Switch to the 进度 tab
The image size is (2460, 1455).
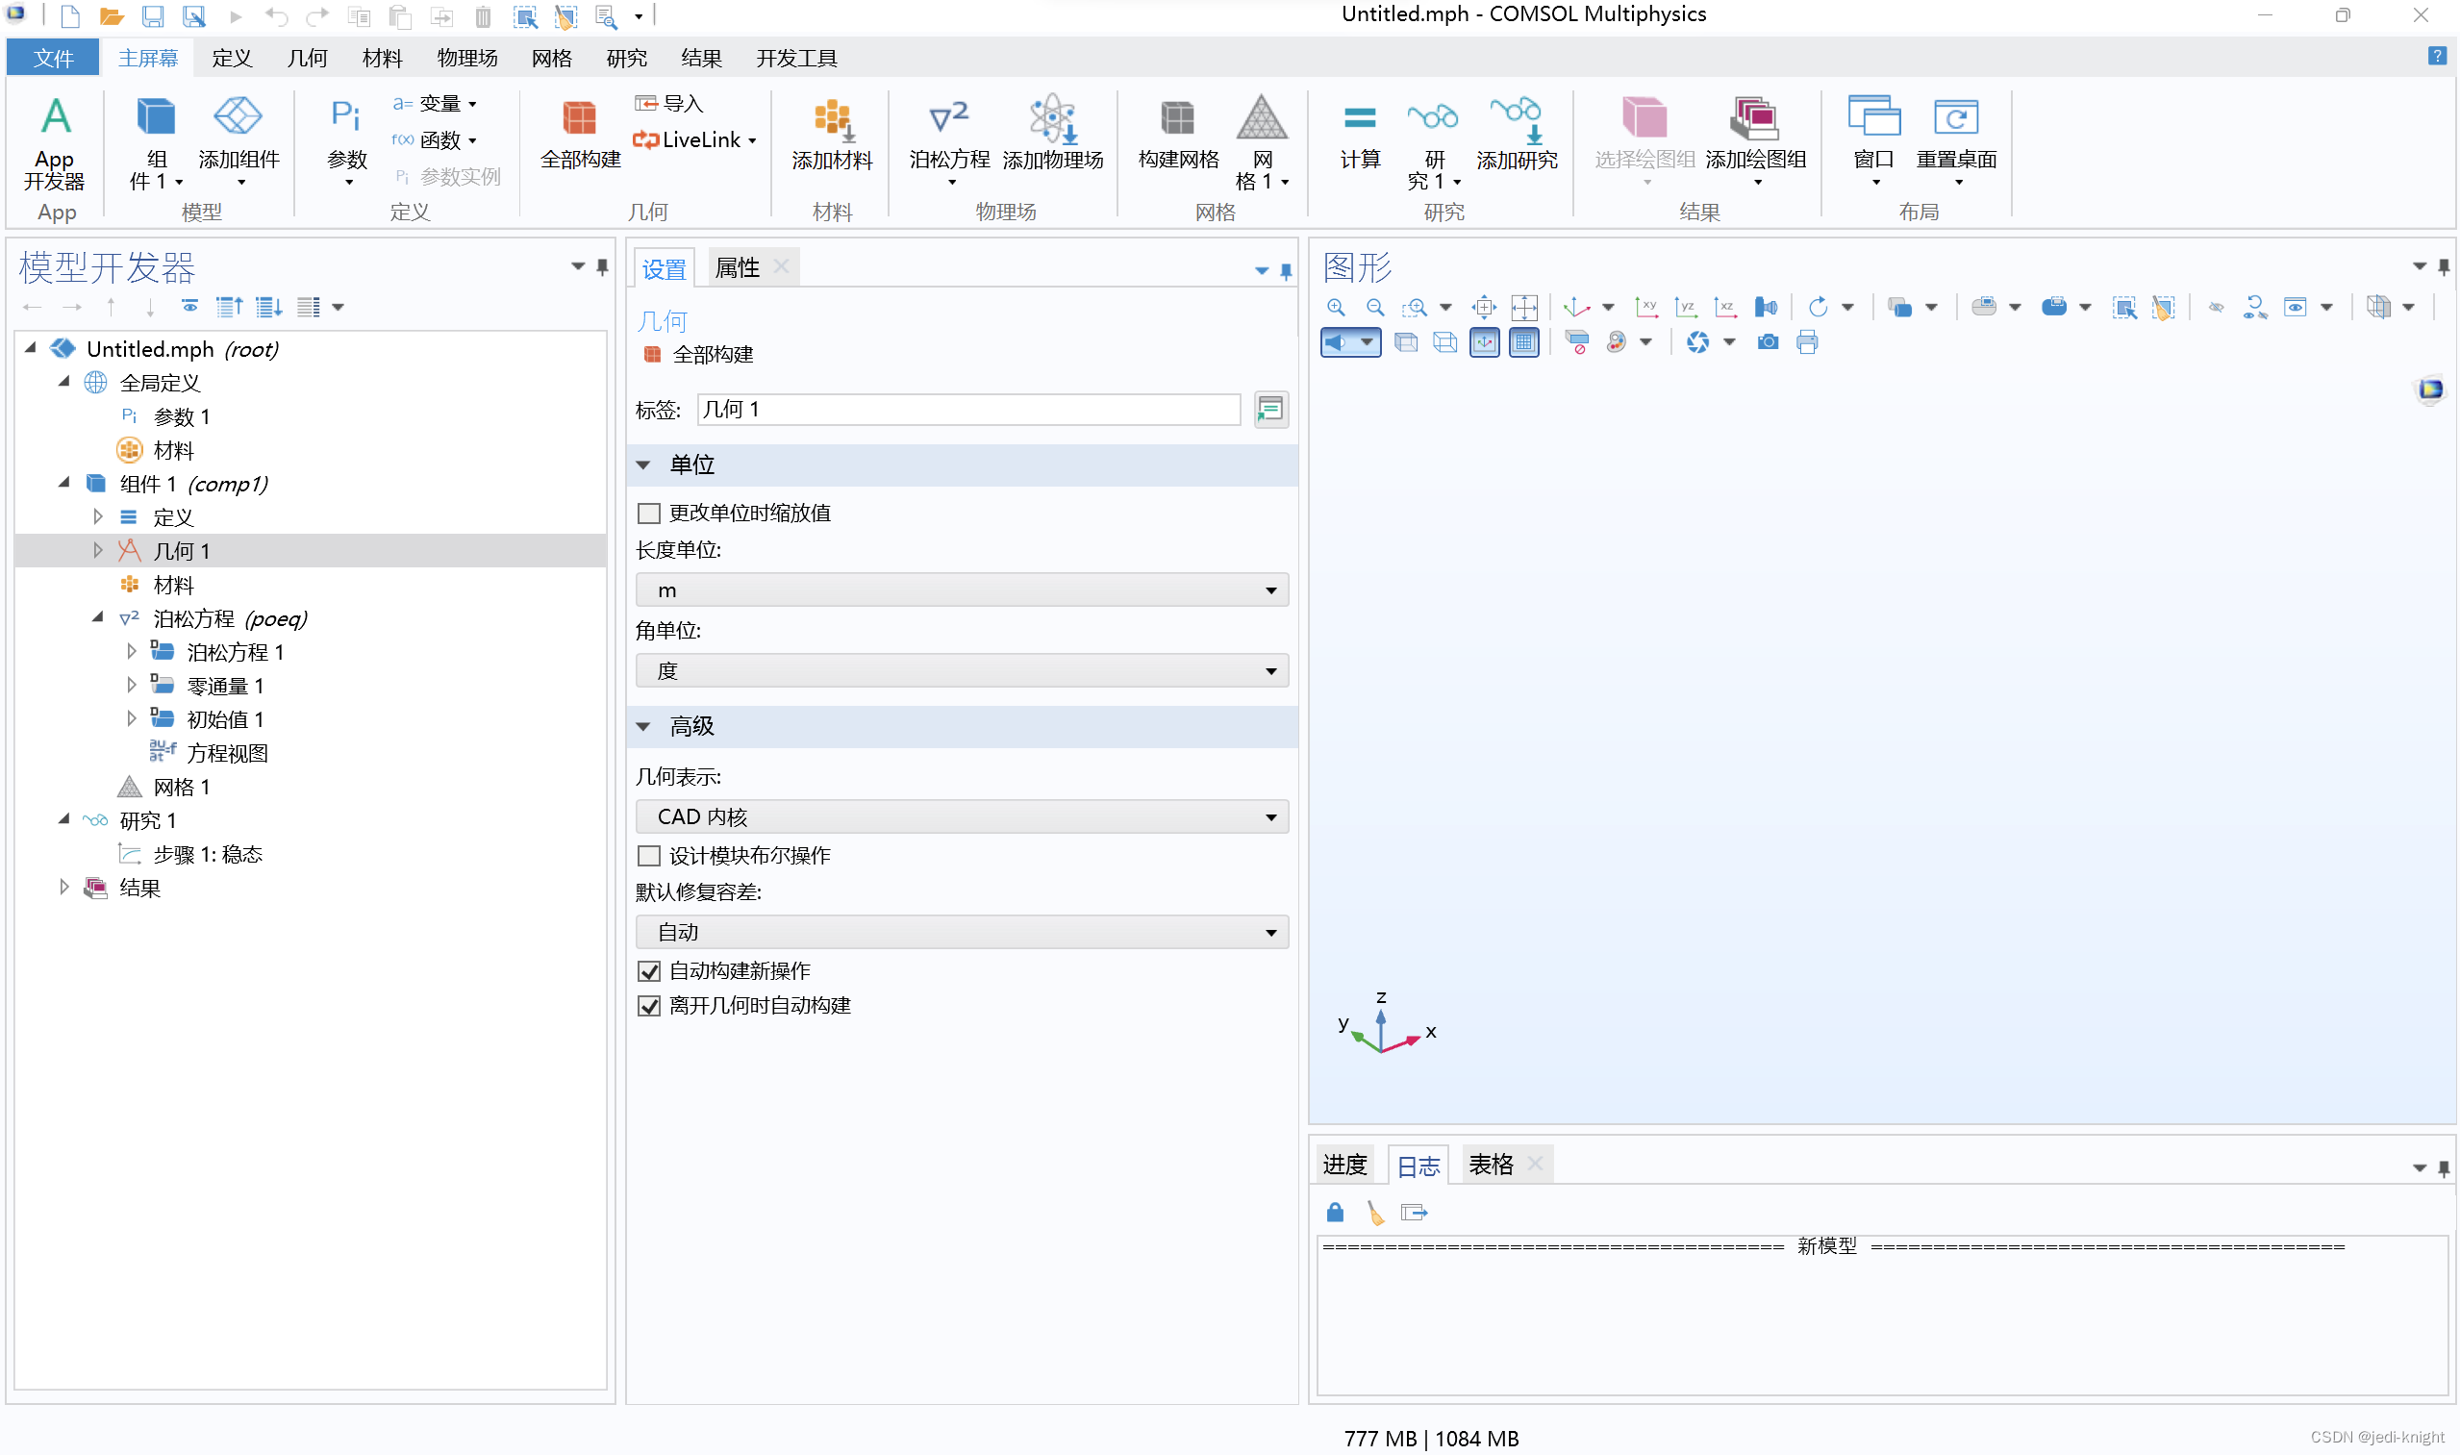(1344, 1165)
